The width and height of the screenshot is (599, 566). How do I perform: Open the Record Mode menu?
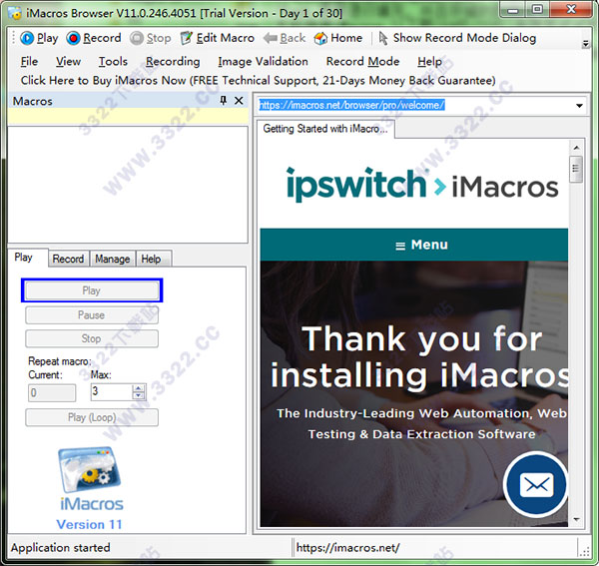click(x=362, y=62)
